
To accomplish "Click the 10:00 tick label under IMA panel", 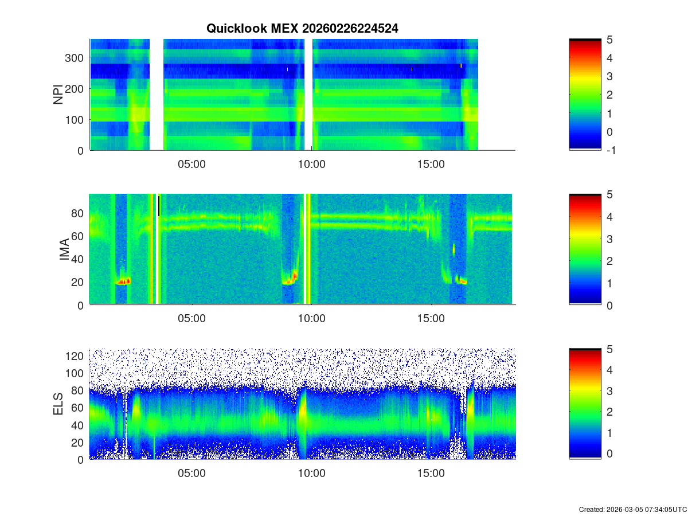I will pyautogui.click(x=311, y=319).
